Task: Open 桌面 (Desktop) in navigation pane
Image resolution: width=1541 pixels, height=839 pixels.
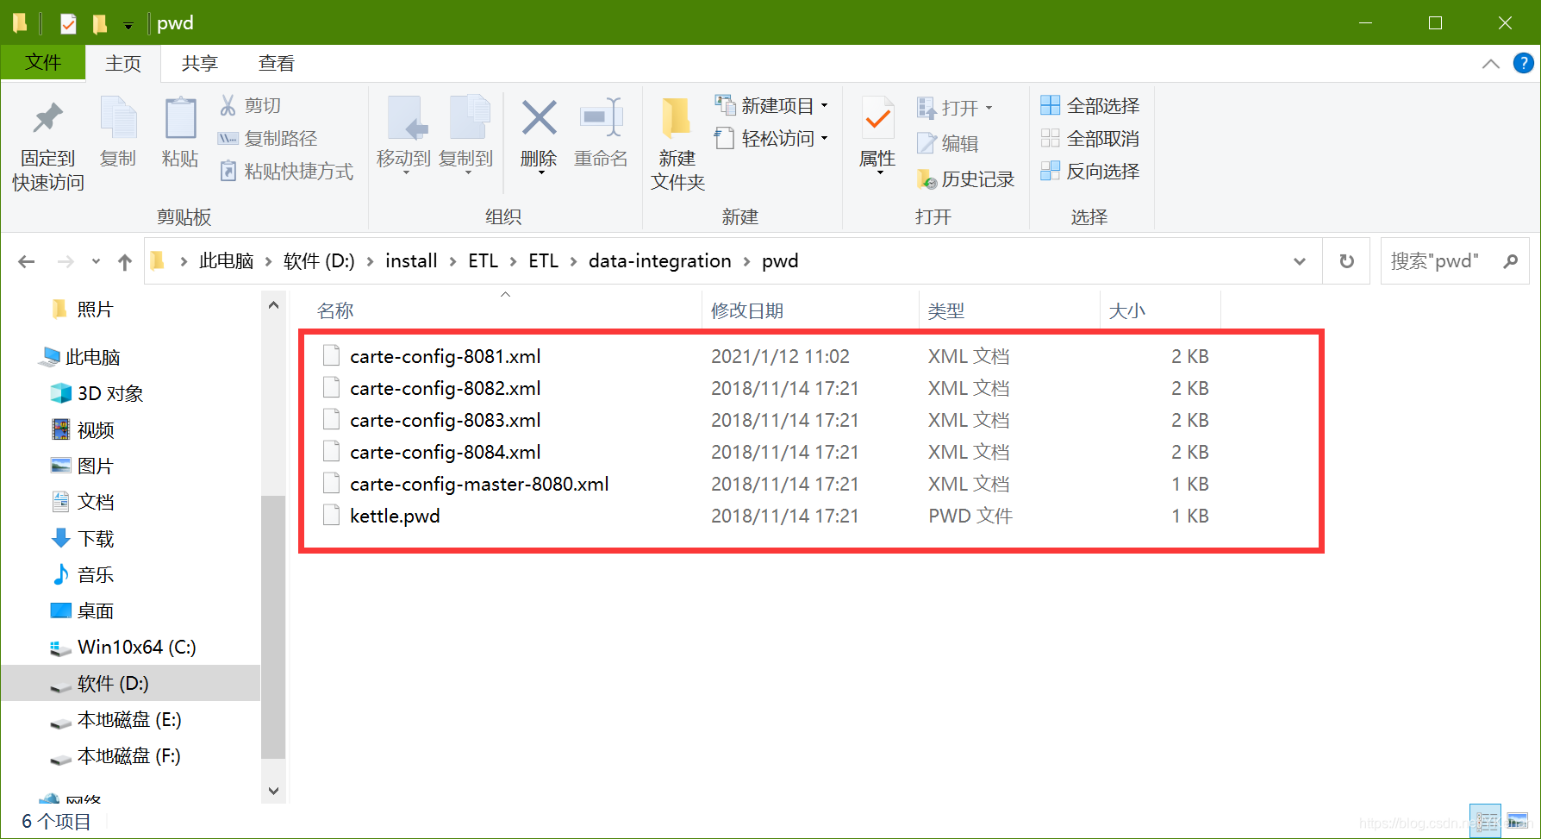Action: tap(96, 610)
